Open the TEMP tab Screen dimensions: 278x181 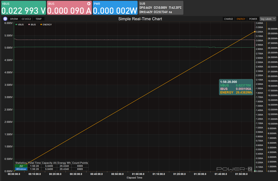[x=38, y=19]
